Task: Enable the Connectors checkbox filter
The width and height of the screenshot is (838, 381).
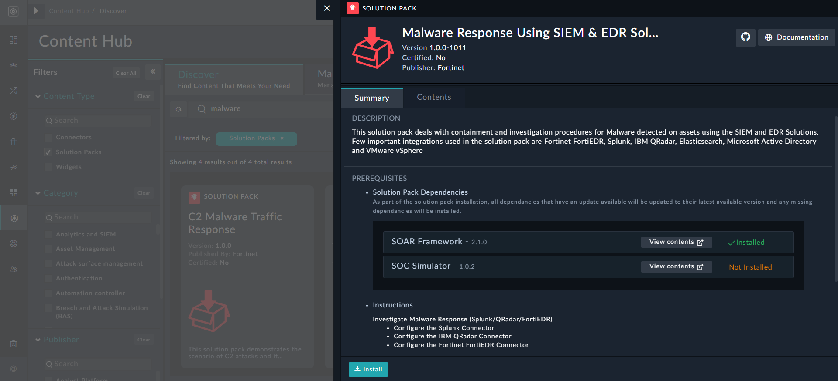Action: point(48,138)
